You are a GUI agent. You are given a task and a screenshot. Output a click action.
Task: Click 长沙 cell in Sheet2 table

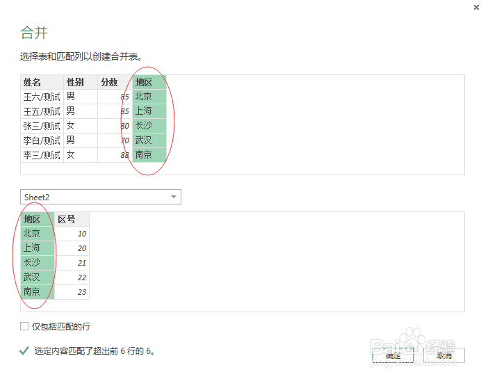click(x=38, y=263)
